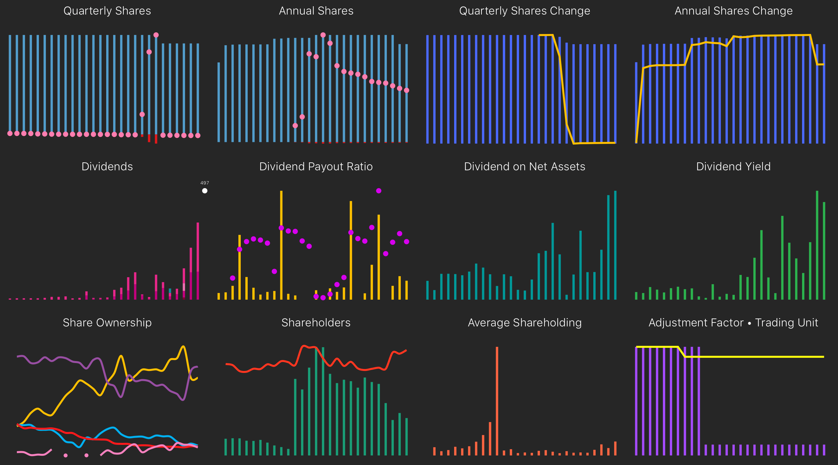Click the yellow Adjustment Factor line
Image resolution: width=838 pixels, height=465 pixels.
point(759,357)
